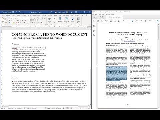This screenshot has width=160, height=120.
Task: Collapse the Word ribbon
Action: [x=90, y=25]
